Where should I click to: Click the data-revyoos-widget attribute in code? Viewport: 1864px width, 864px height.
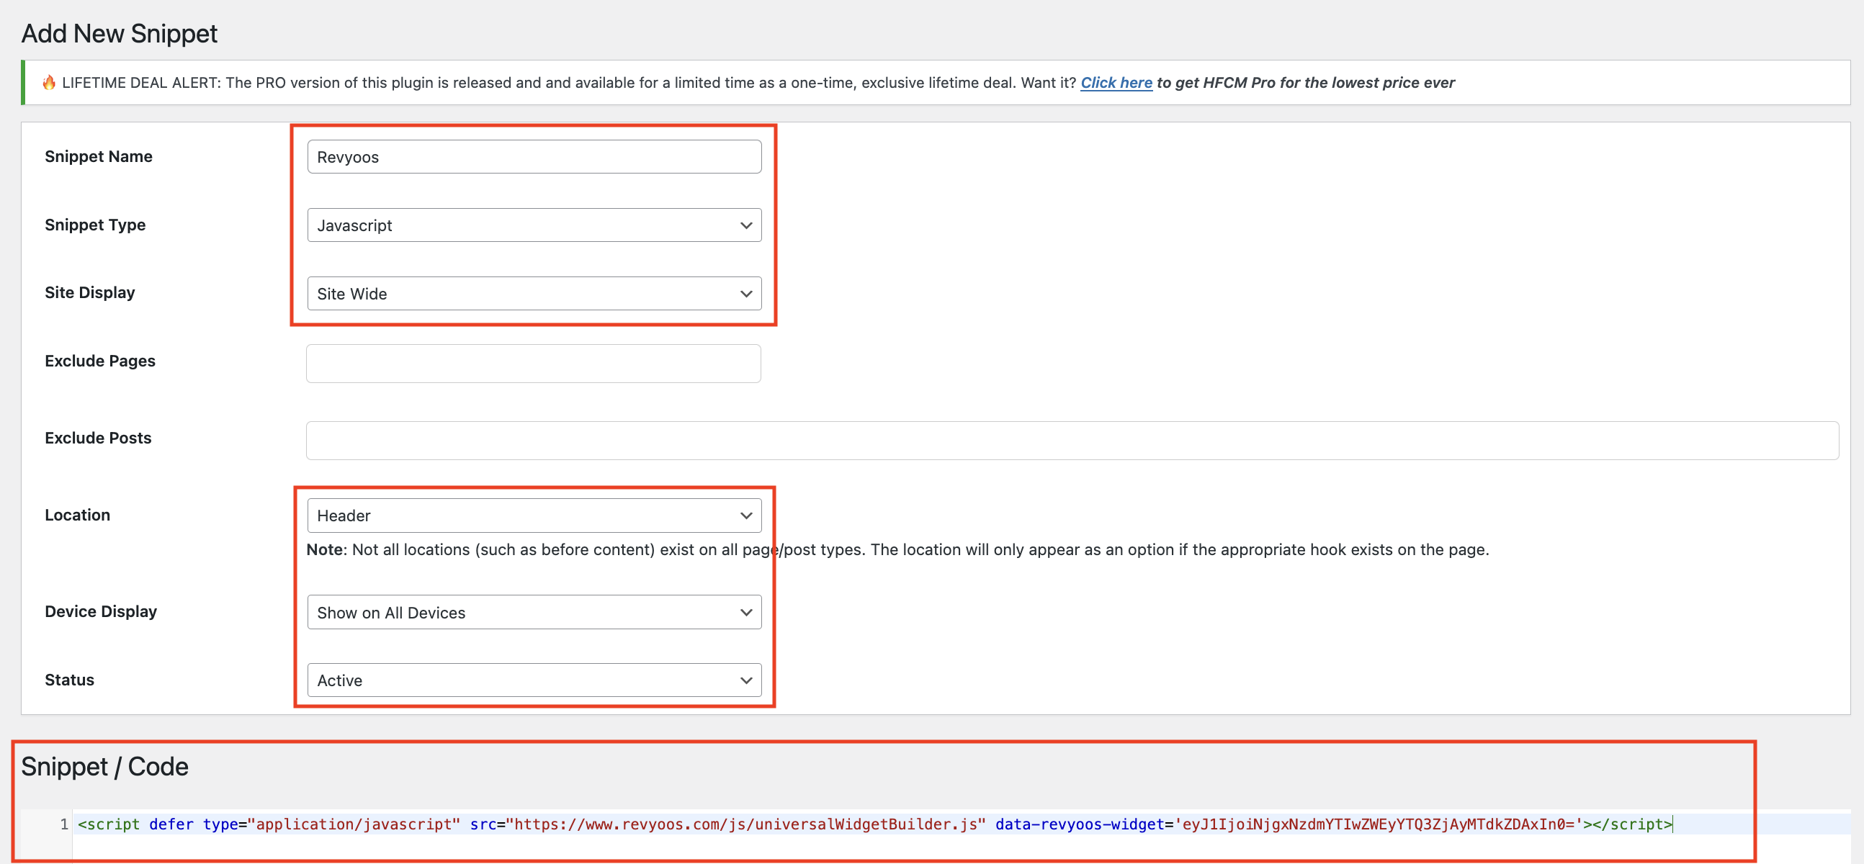1079,824
